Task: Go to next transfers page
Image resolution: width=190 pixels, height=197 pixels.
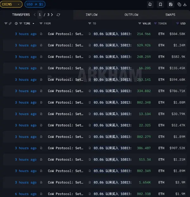Action: tap(52, 15)
